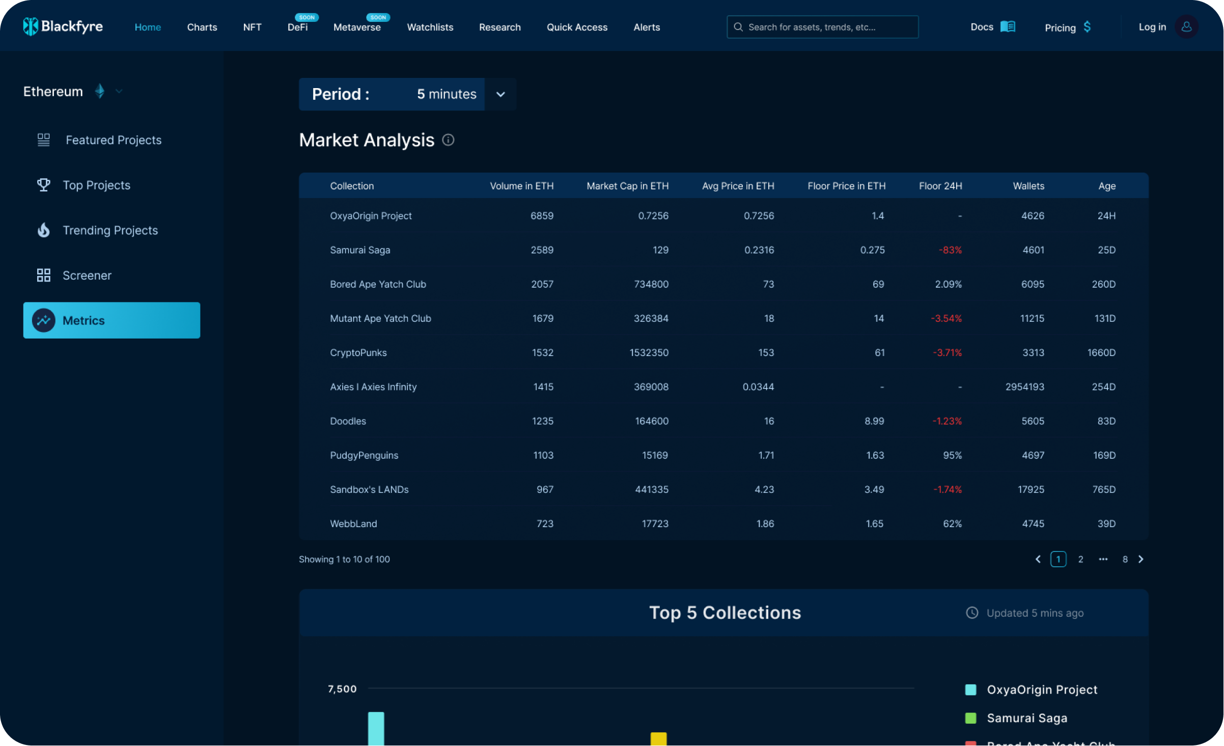Open the Mutant Ape Yatch Club row
This screenshot has height=746, width=1224.
[724, 318]
